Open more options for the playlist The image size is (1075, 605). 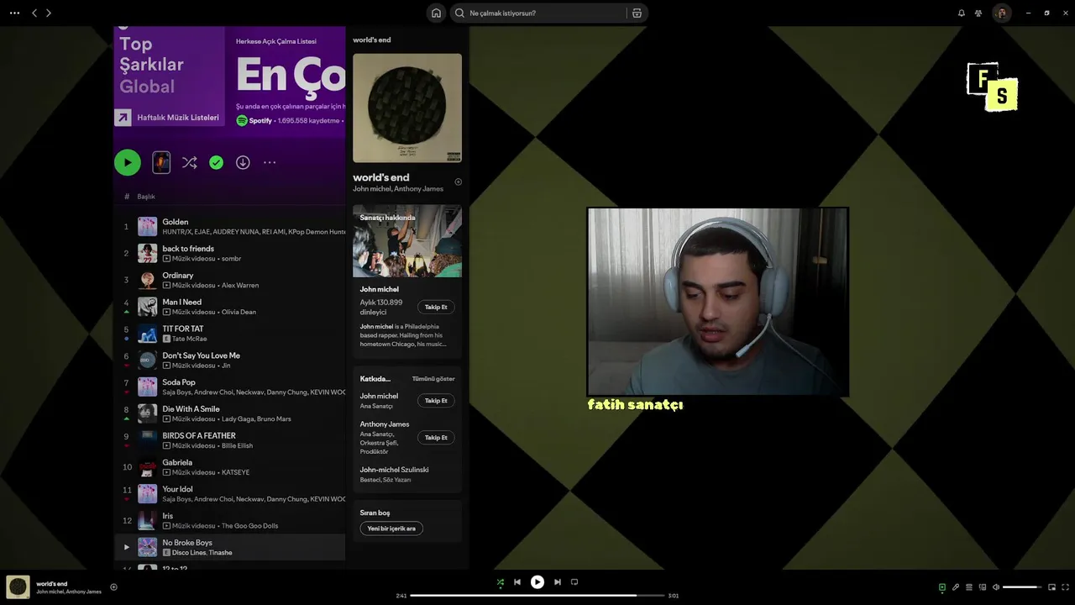point(270,162)
